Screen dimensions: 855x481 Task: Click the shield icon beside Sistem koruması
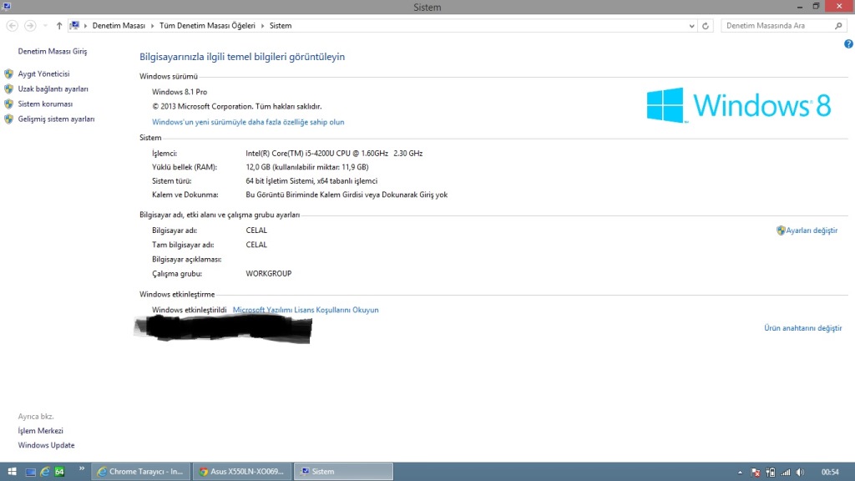click(8, 104)
